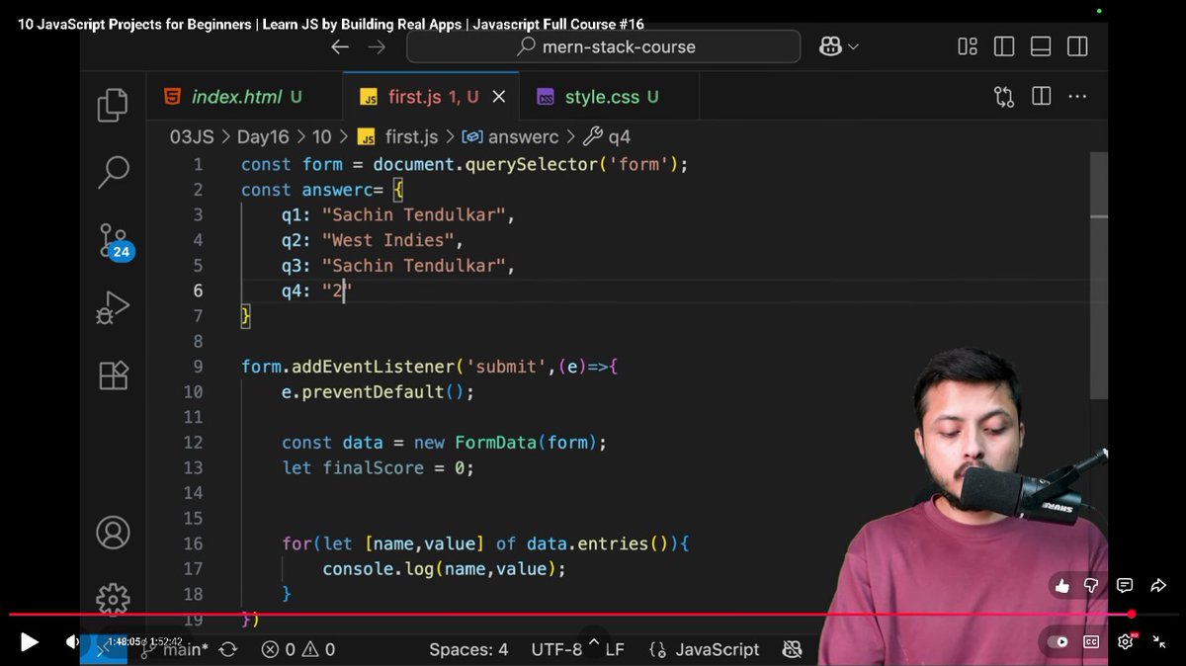Split the editor with the split icon
Viewport: 1186px width, 666px height.
point(1040,96)
